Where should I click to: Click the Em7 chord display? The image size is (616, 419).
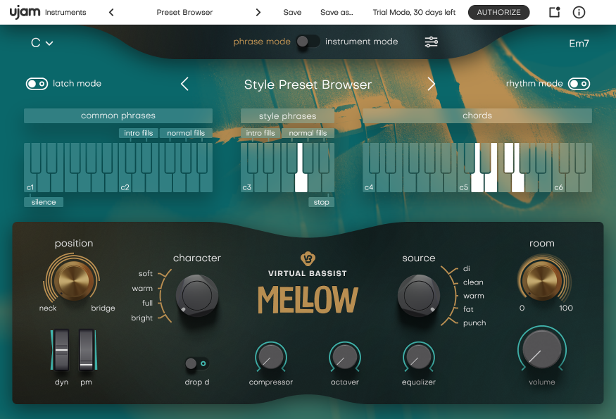click(579, 43)
